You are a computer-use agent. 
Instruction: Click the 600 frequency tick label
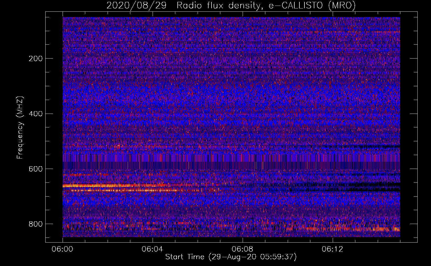tap(35, 169)
